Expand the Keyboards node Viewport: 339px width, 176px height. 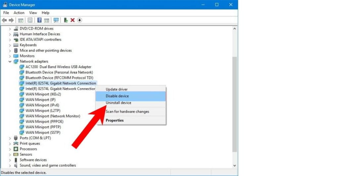point(10,45)
